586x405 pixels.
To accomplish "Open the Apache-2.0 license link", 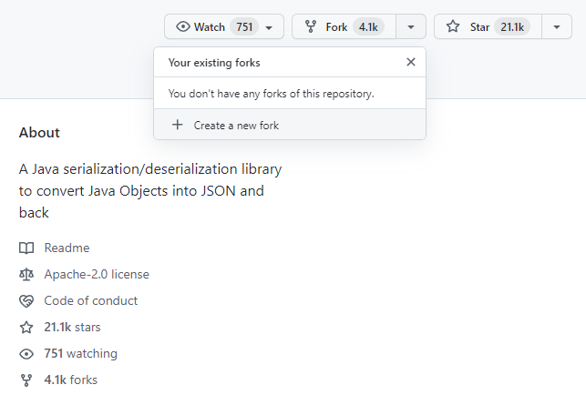I will 97,274.
